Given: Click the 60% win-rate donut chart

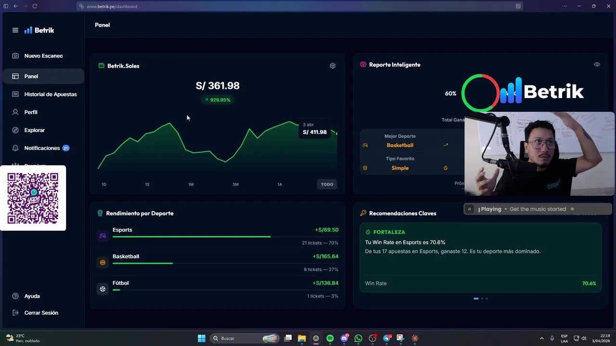Looking at the screenshot, I should point(480,93).
